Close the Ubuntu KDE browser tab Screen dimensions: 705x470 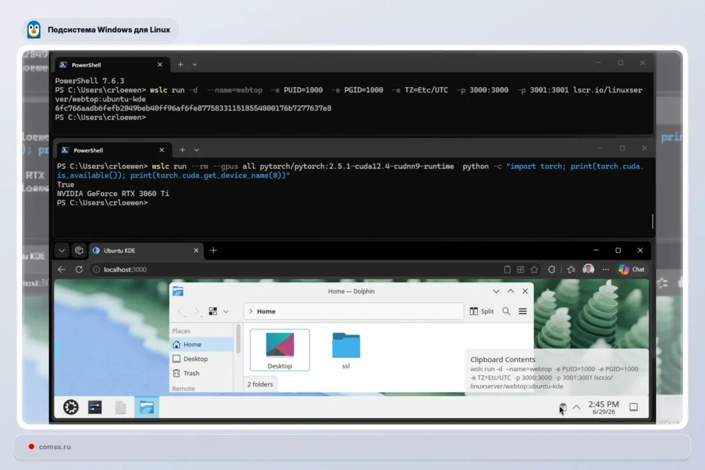[196, 250]
